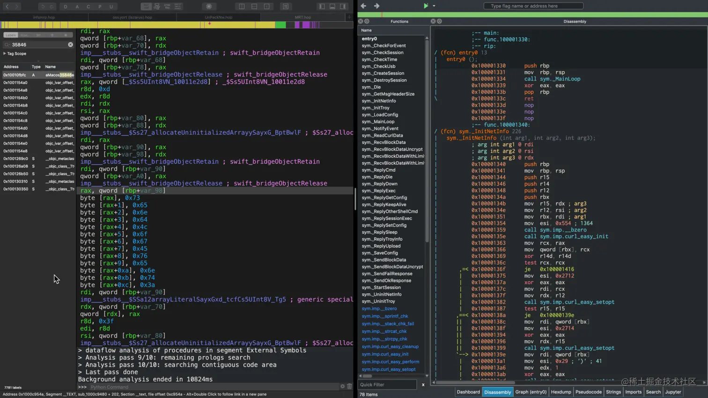Screen dimensions: 708x398
Task: Switch to Strings tab in Cutter
Action: point(613,392)
